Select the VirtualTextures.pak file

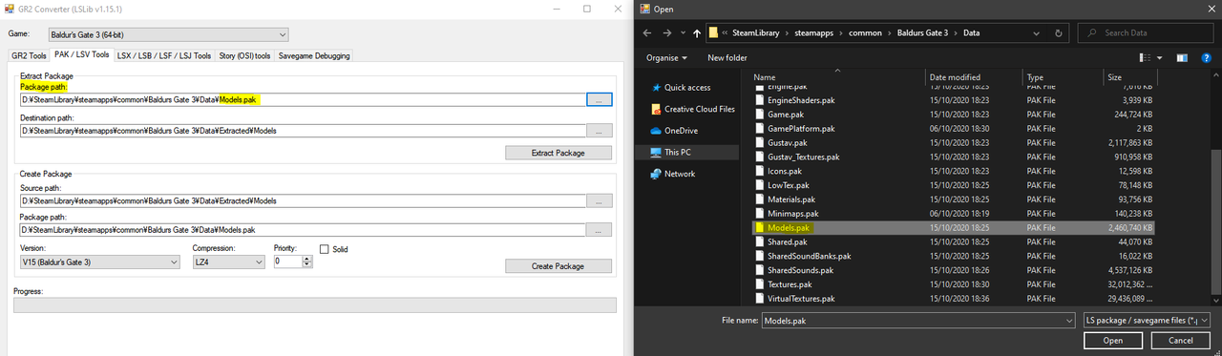click(x=954, y=299)
